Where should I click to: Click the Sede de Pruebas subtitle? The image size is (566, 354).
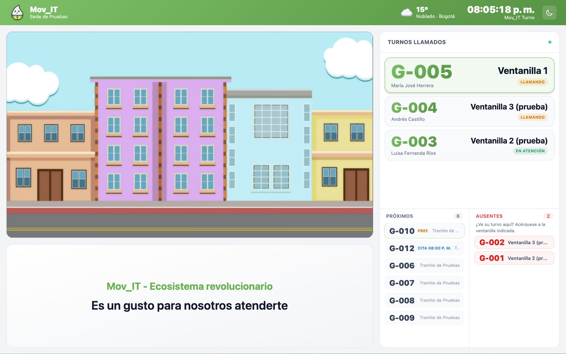click(49, 17)
